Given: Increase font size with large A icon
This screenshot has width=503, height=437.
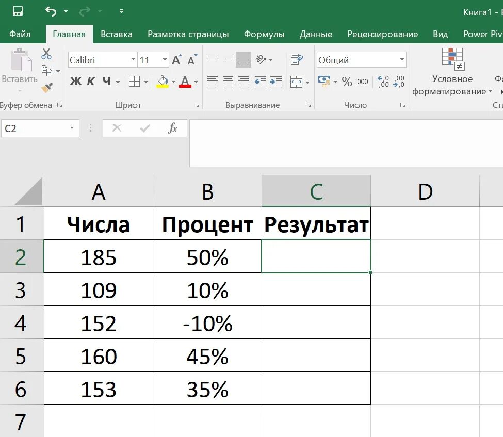Looking at the screenshot, I should [x=177, y=60].
